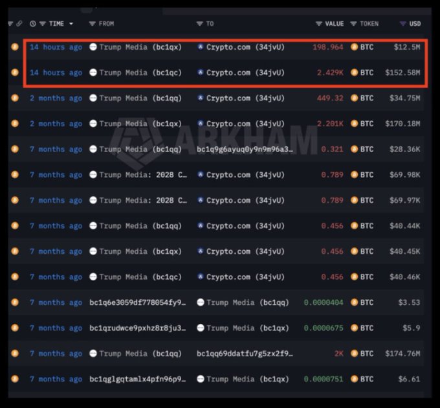440x408 pixels.
Task: Click the Crypto.com logo icon in the $69.98K row
Action: pyautogui.click(x=201, y=175)
